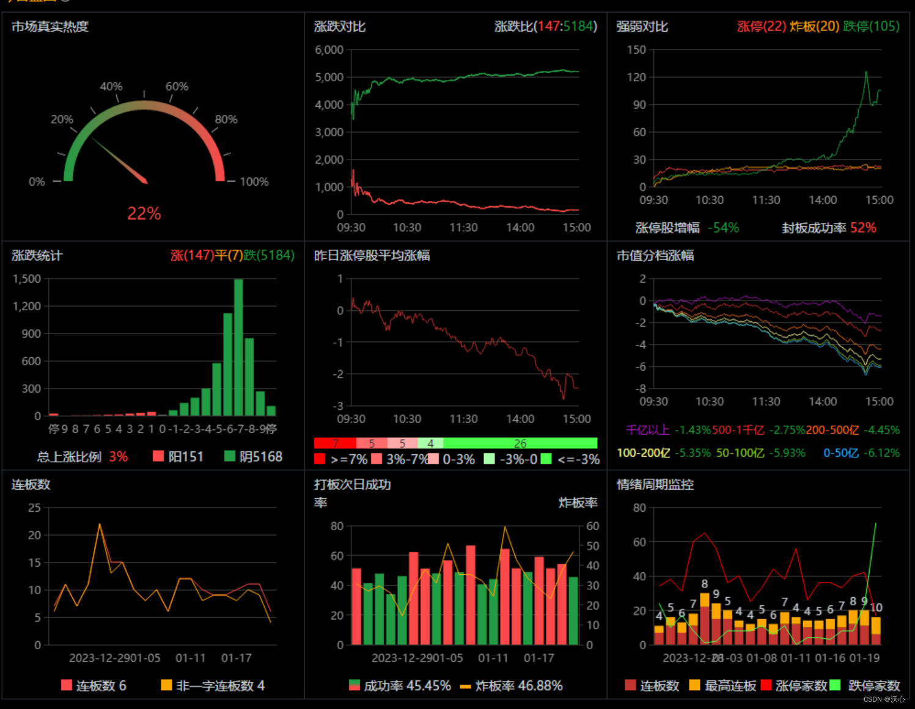Click the 100-200亿 -5.35% legend
This screenshot has width=915, height=709.
tap(664, 453)
